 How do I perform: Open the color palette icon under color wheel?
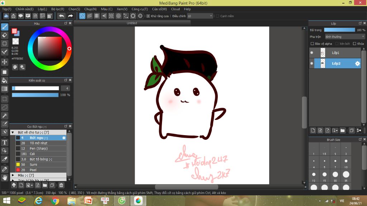(15, 67)
